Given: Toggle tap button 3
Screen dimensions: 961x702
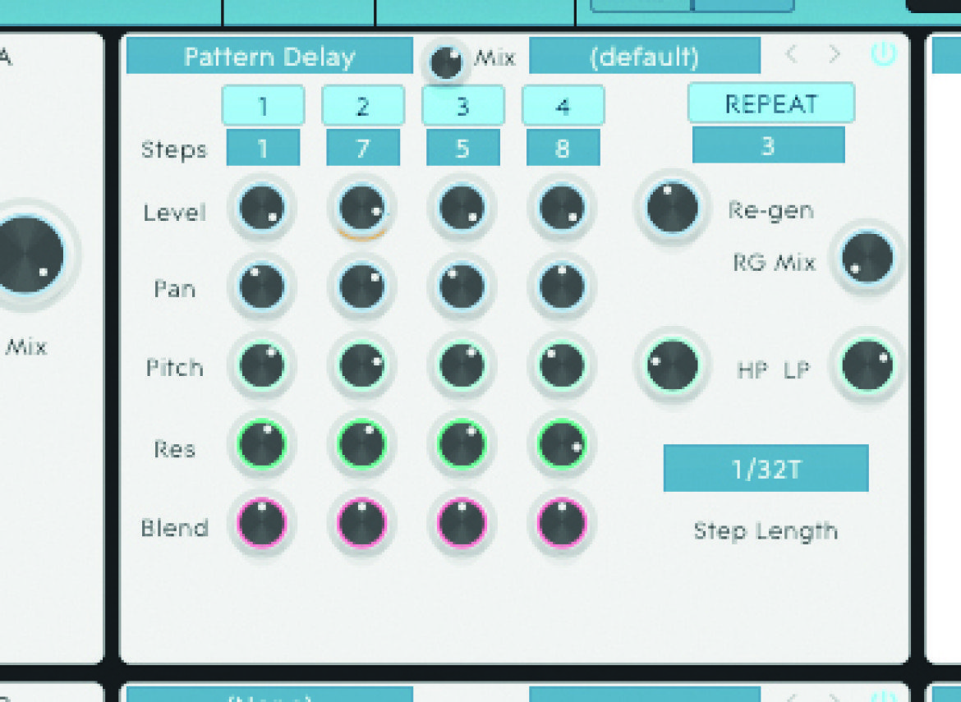Looking at the screenshot, I should pos(462,105).
